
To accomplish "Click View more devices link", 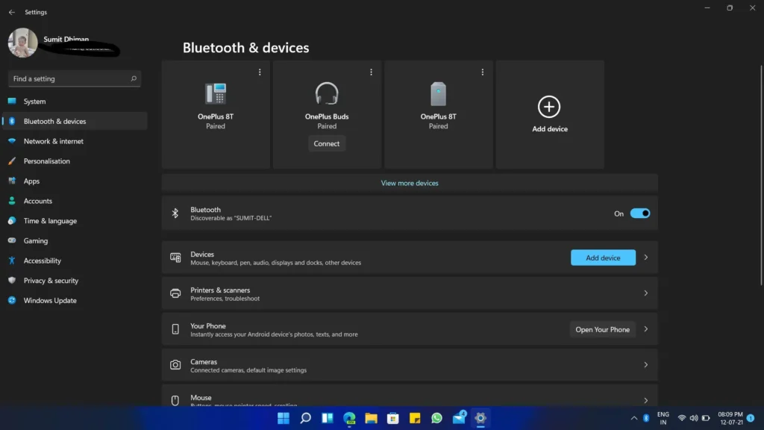I will click(x=410, y=184).
